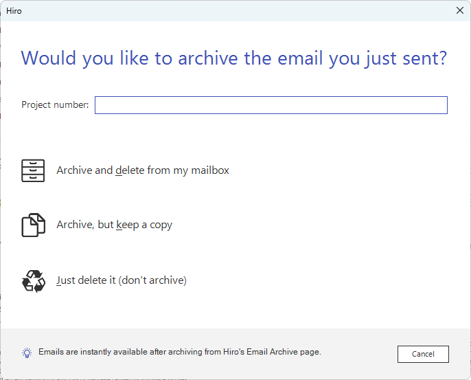471x380 pixels.
Task: Click the 'Project number:' label
Action: pyautogui.click(x=55, y=105)
